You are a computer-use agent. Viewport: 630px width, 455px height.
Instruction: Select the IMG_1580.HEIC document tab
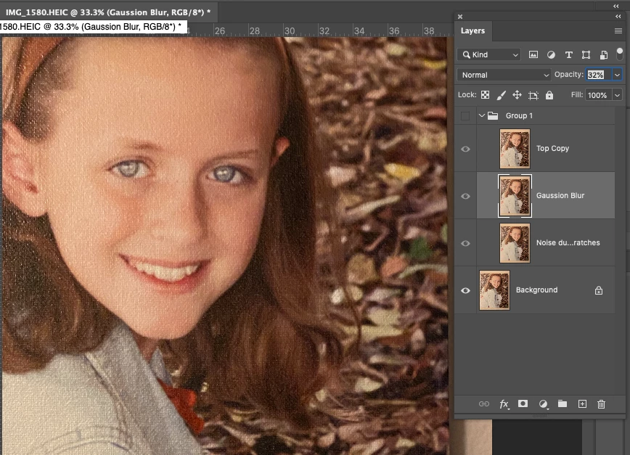(x=108, y=12)
